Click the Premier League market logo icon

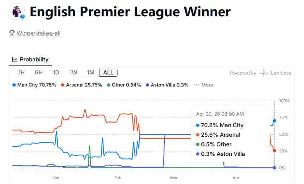(x=16, y=12)
